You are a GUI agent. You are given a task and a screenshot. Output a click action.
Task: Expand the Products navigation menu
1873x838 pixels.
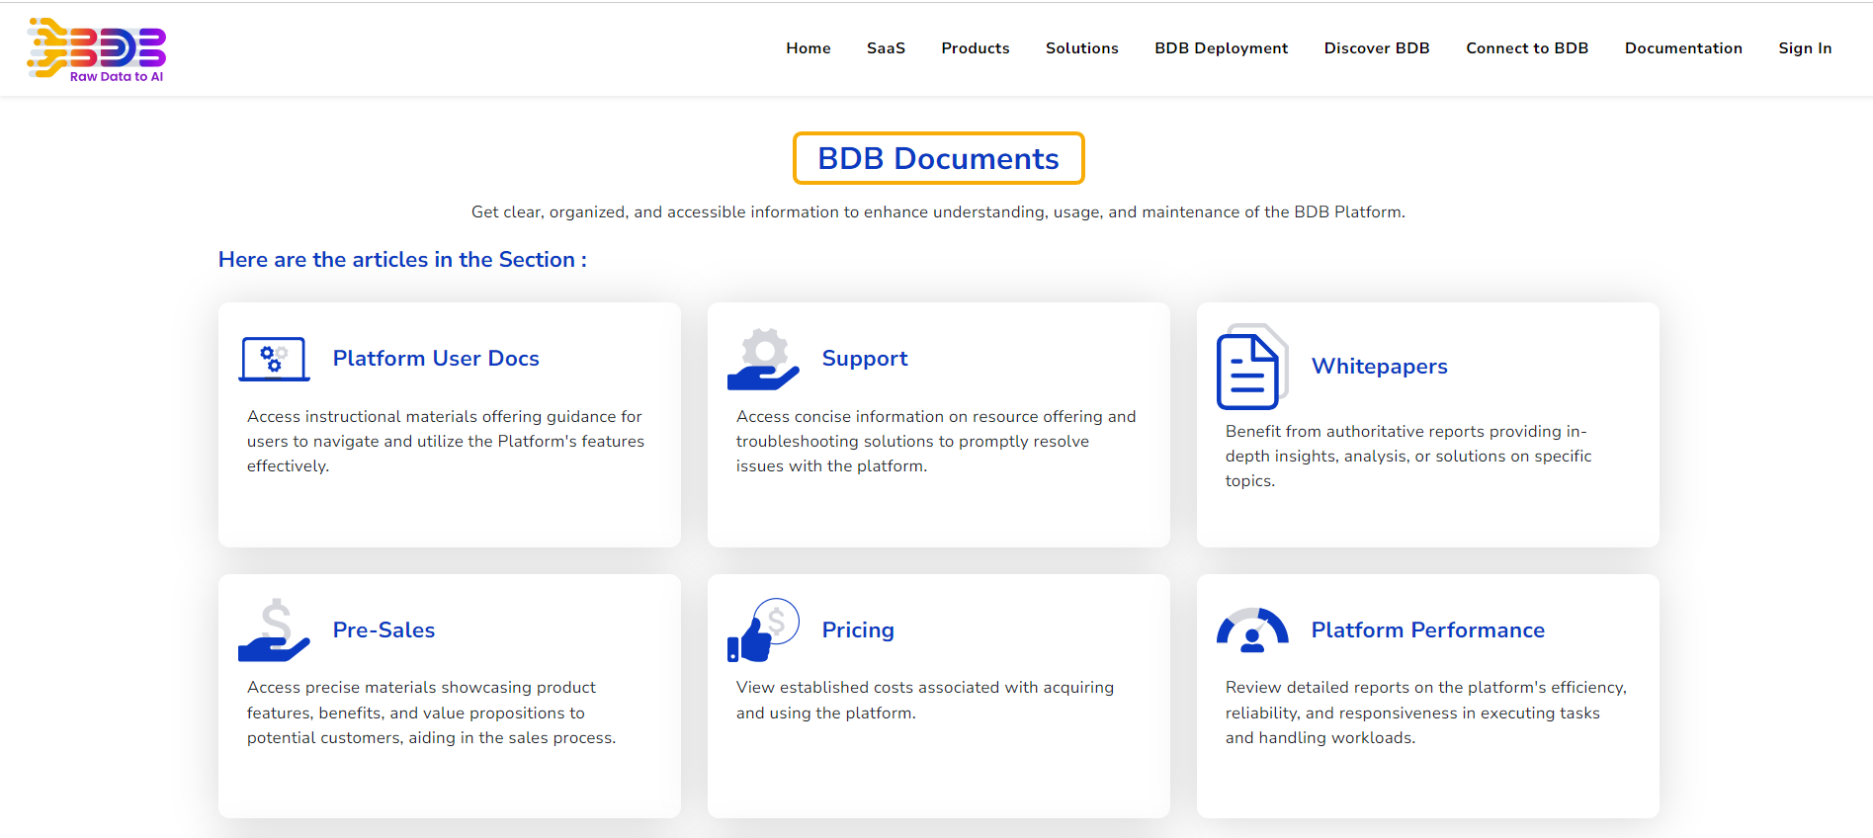coord(975,48)
